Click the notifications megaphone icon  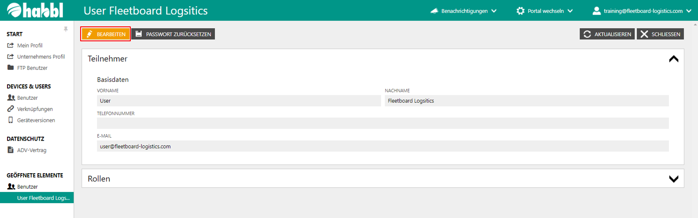pos(434,11)
